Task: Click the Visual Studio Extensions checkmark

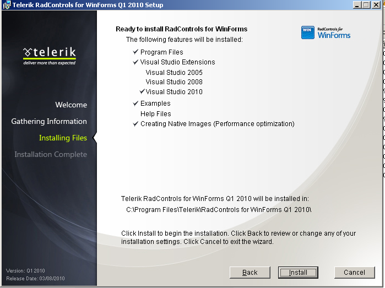Action: coord(135,62)
